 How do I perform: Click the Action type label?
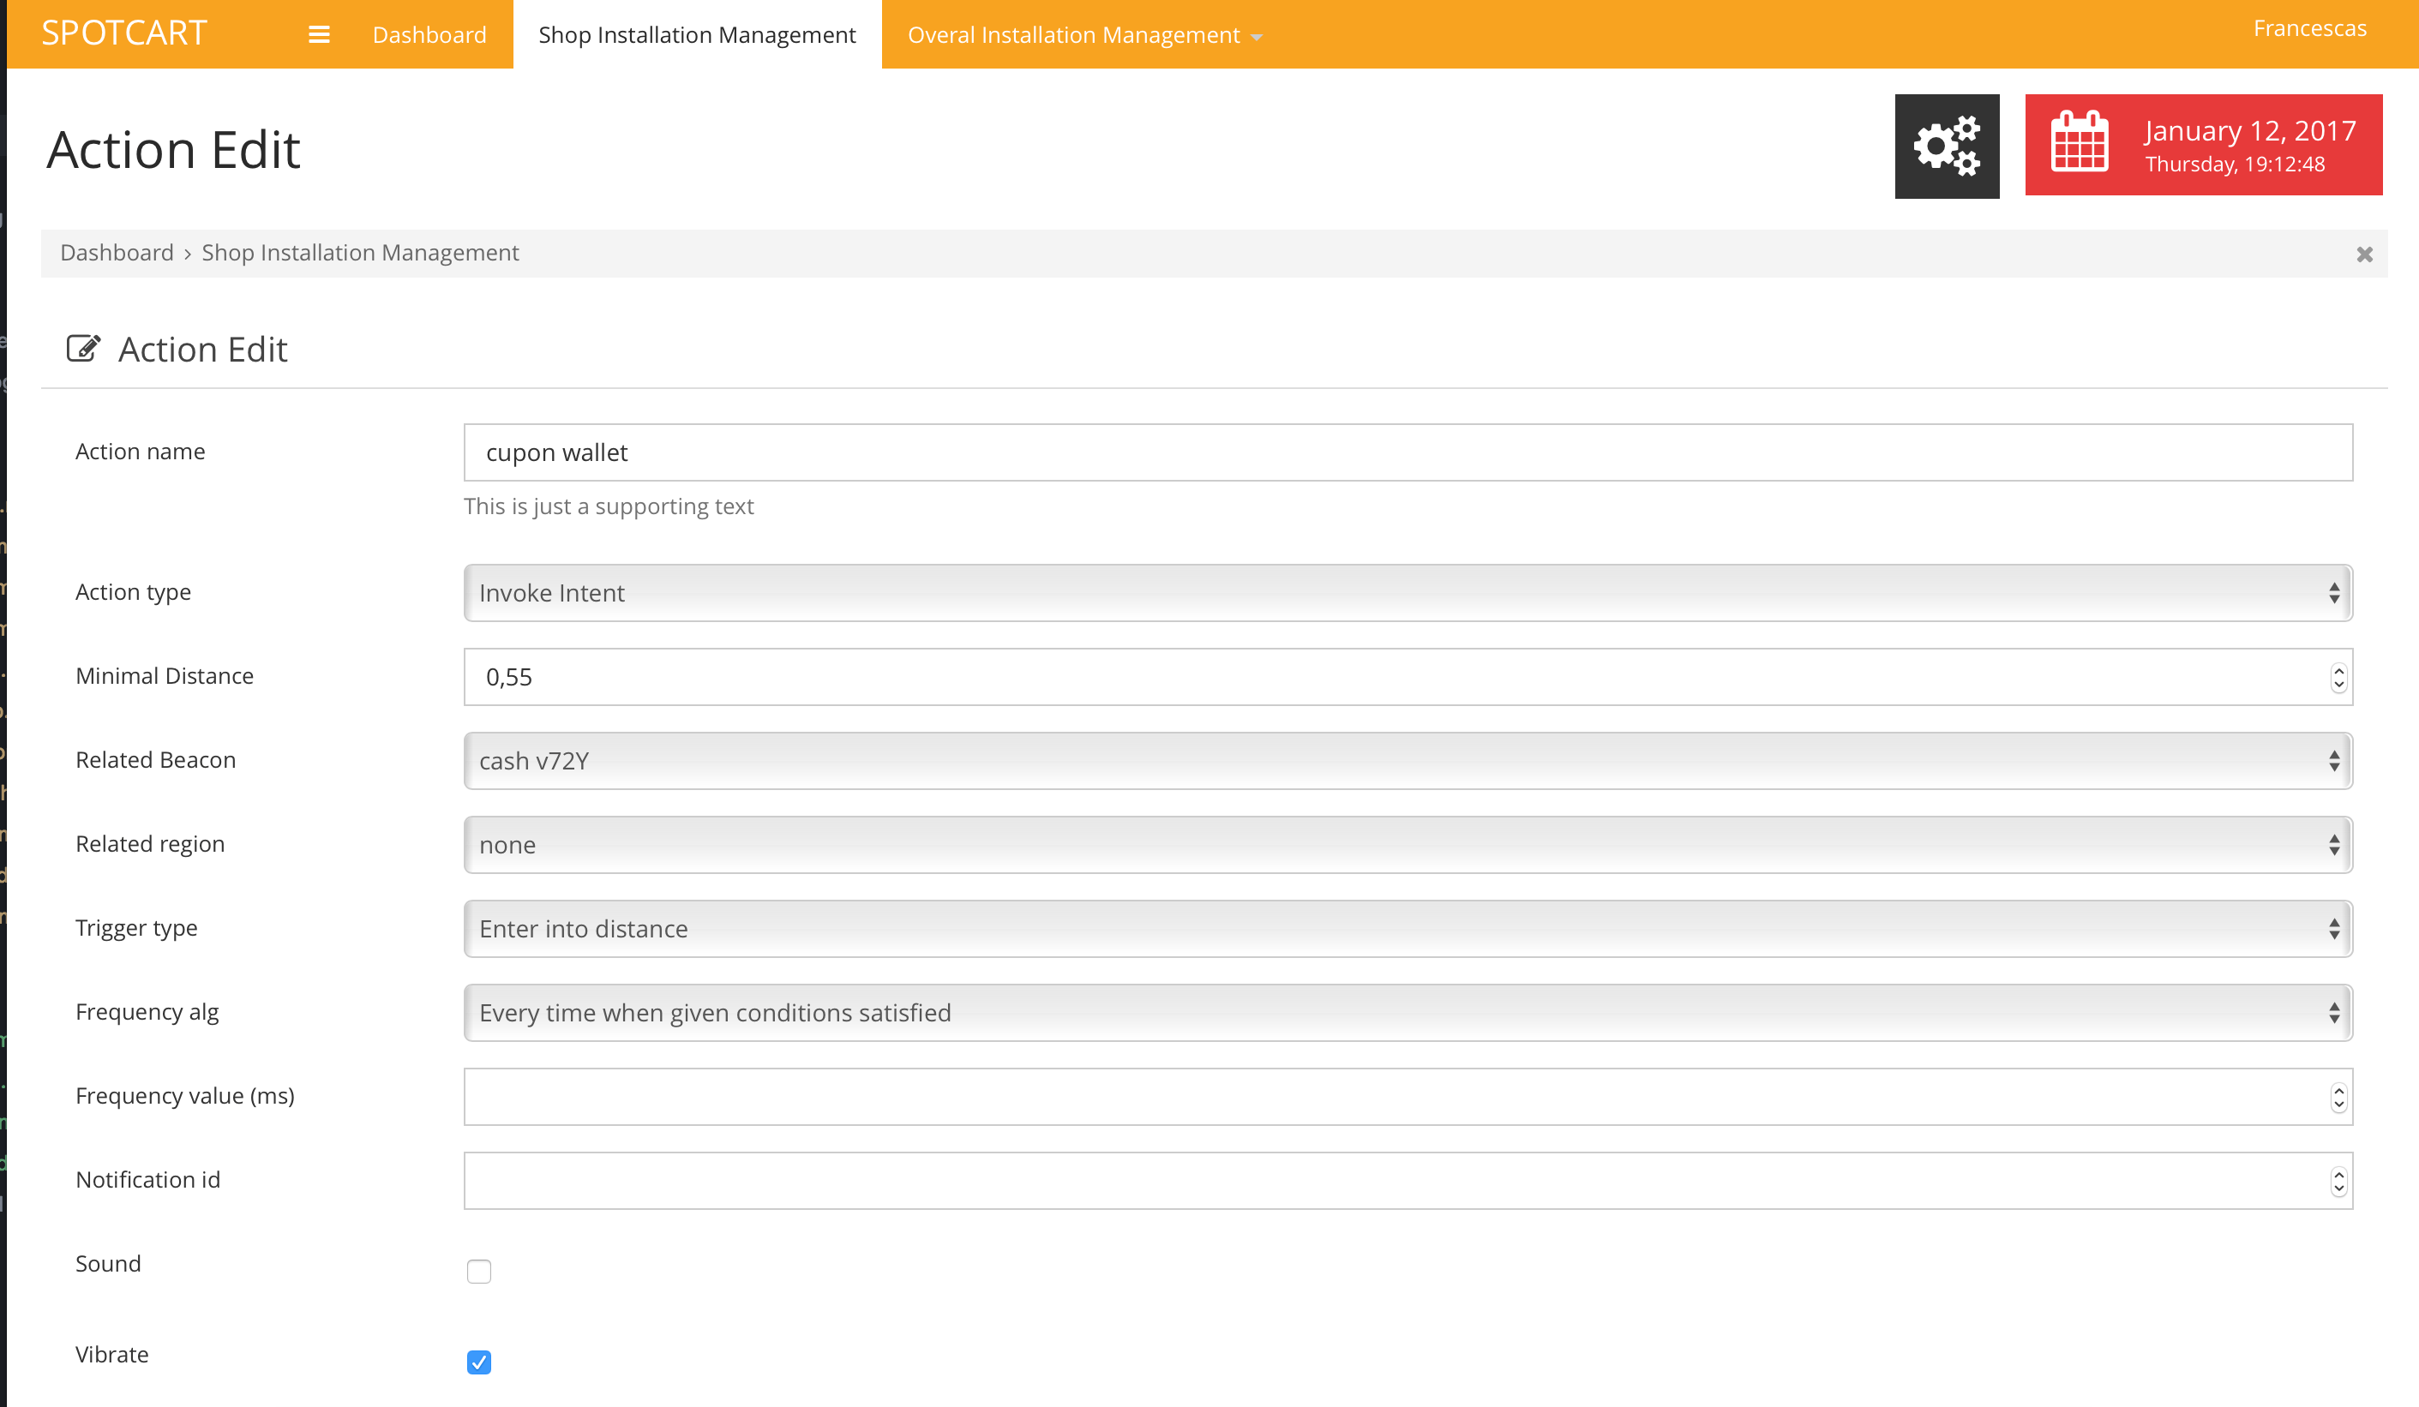(x=134, y=592)
